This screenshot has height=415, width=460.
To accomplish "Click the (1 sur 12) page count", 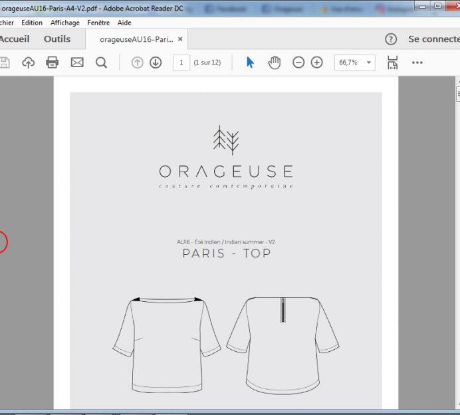I will pyautogui.click(x=207, y=63).
